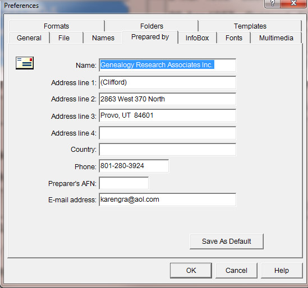
Task: Open the Folders tab
Action: point(151,26)
